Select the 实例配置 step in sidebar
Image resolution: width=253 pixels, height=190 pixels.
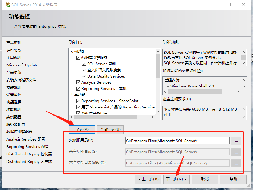tap(14, 117)
